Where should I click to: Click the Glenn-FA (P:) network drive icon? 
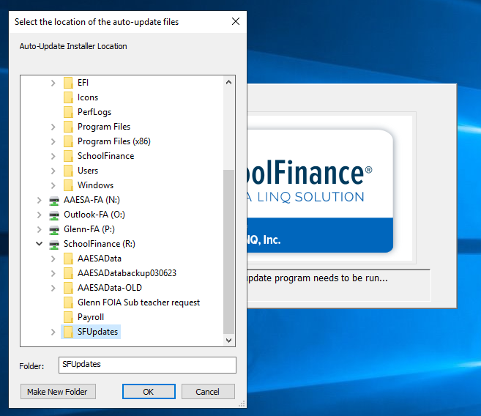pos(54,230)
